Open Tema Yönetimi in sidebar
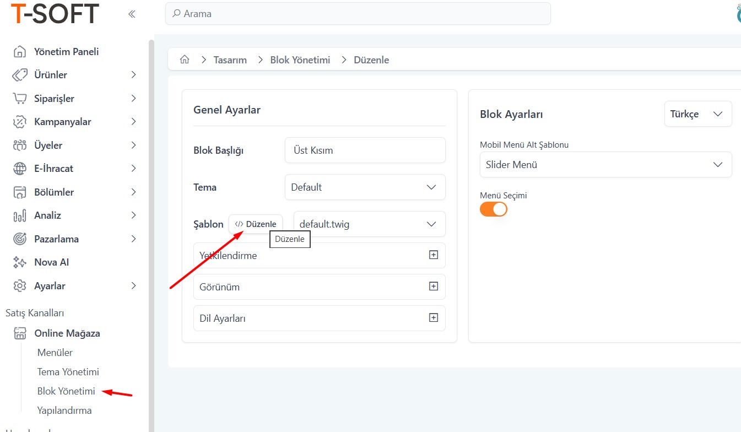741x432 pixels. [68, 372]
